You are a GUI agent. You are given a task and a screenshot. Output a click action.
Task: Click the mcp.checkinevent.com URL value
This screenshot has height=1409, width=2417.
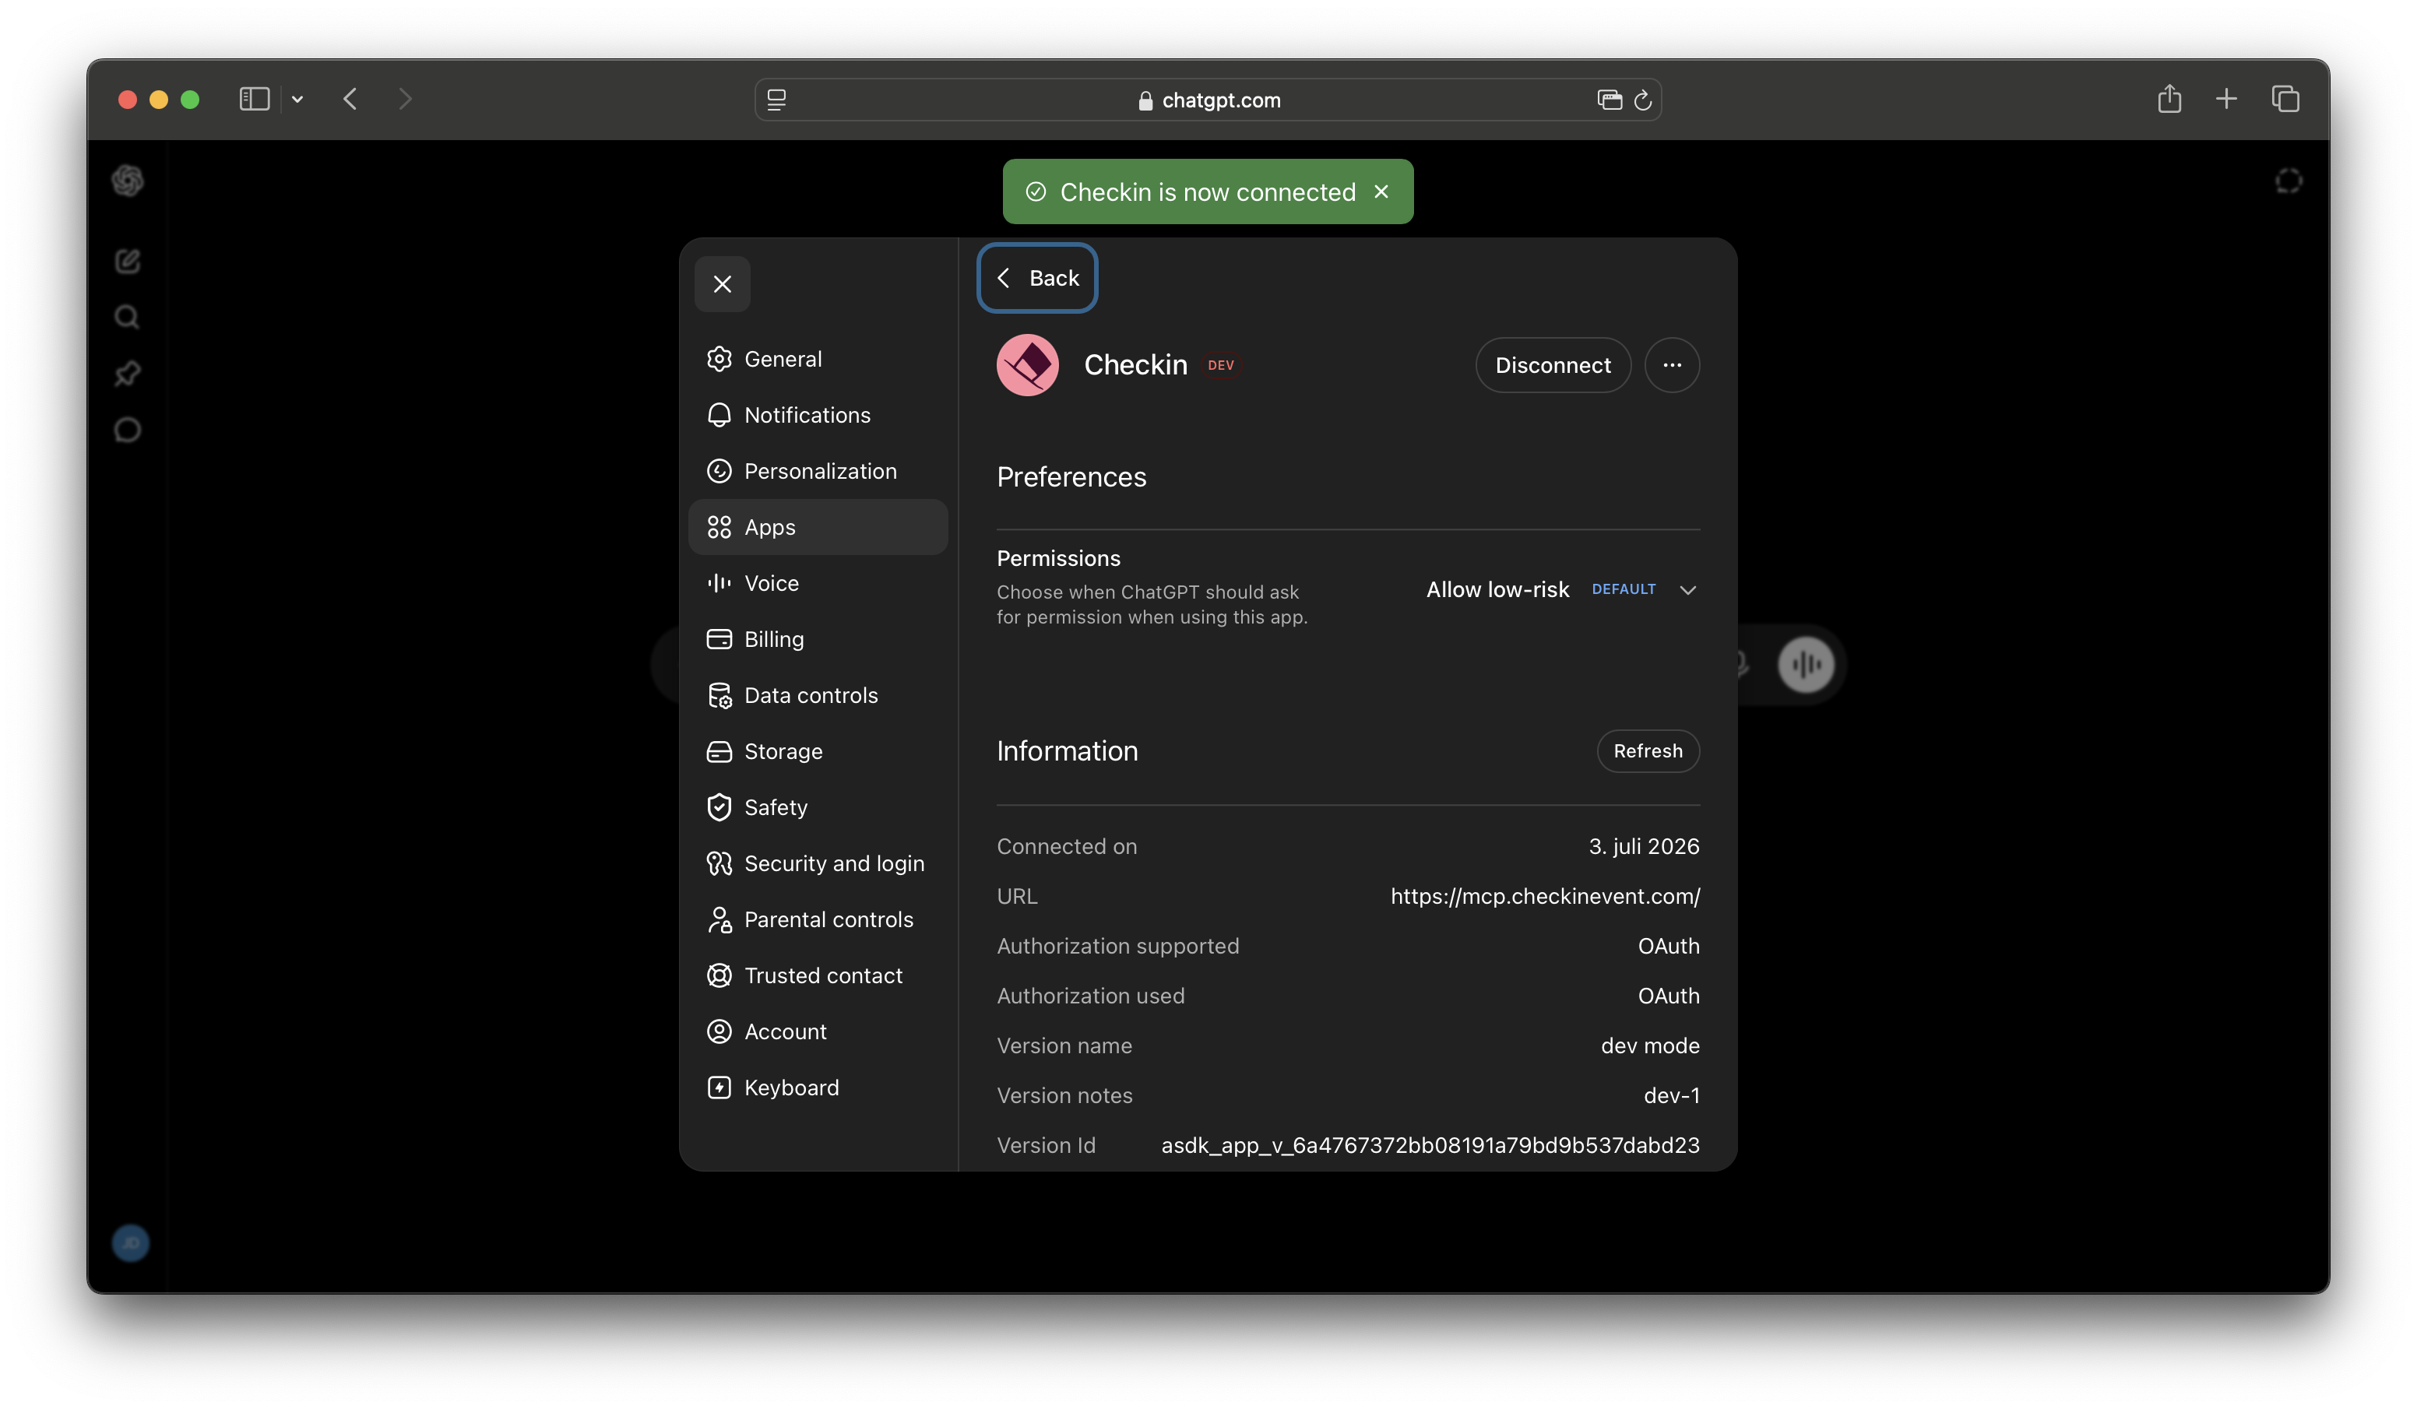pyautogui.click(x=1545, y=896)
